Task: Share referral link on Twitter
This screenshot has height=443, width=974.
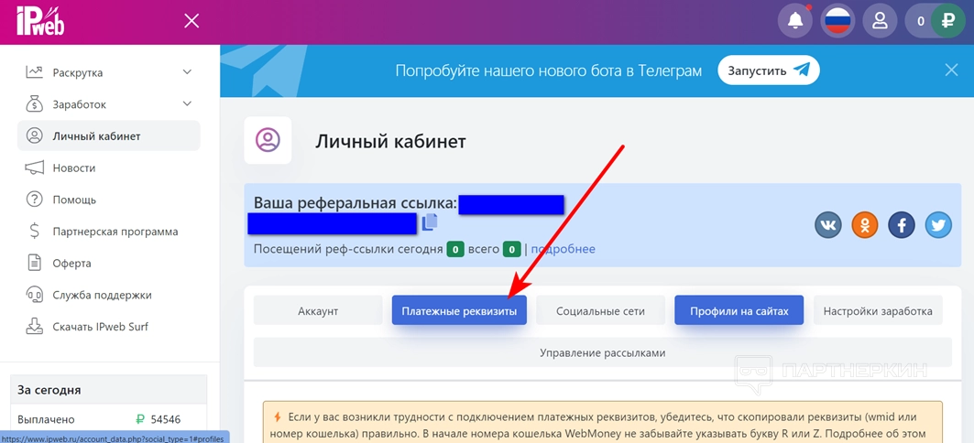Action: coord(938,224)
